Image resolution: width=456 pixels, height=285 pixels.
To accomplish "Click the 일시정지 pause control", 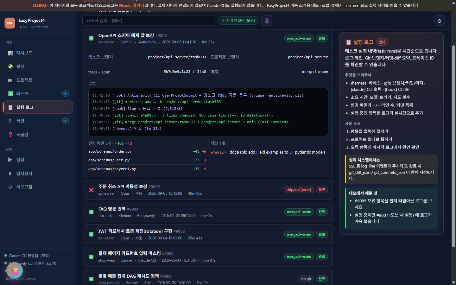I will (x=38, y=174).
